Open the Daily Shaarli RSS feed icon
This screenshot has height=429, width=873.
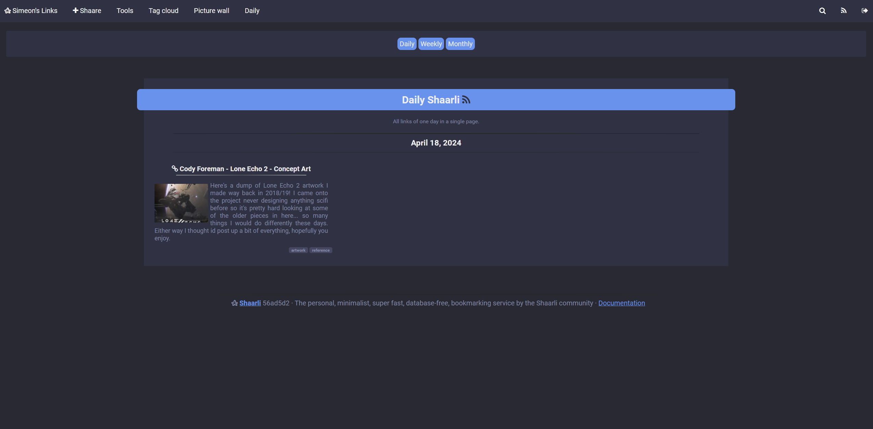click(x=466, y=100)
